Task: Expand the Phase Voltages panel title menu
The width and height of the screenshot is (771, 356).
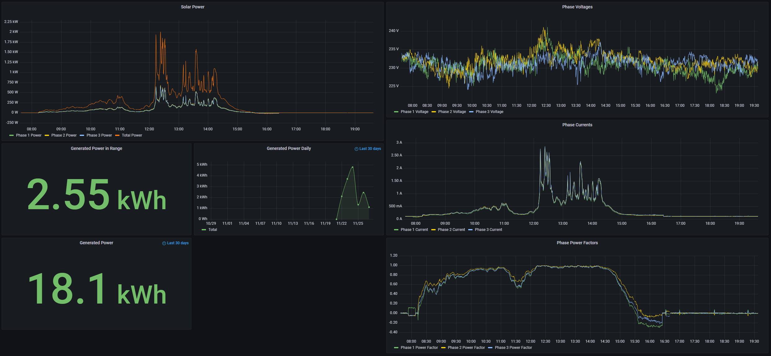Action: (x=577, y=7)
